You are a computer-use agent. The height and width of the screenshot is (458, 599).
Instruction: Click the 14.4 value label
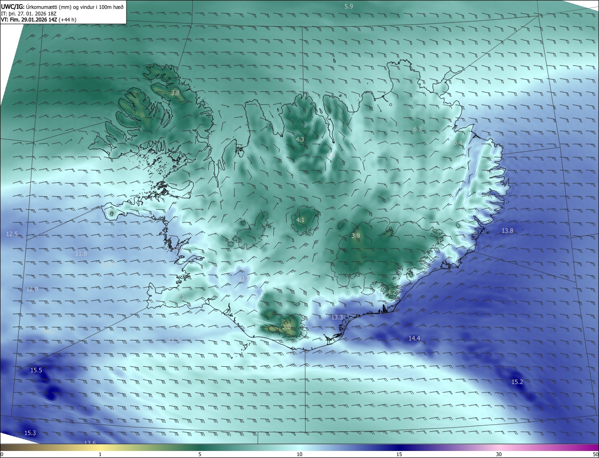tap(414, 338)
